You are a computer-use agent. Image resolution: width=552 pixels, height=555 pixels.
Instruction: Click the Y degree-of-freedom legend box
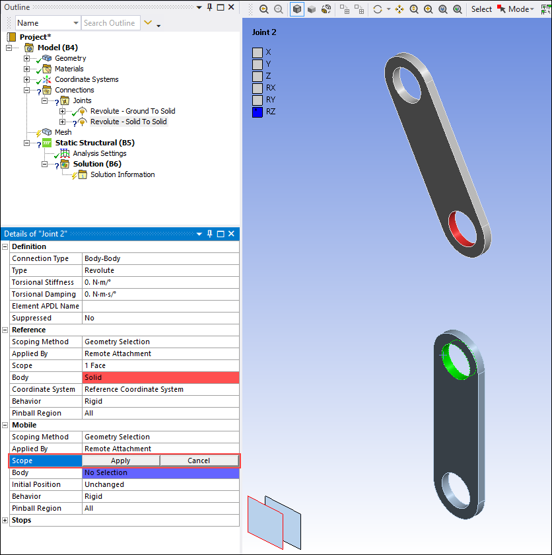258,65
